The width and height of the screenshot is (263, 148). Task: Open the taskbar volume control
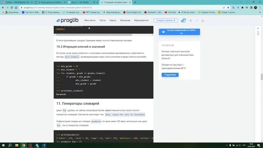240,145
